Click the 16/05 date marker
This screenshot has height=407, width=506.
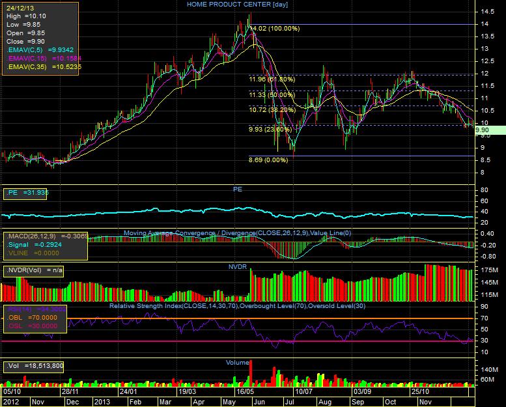point(245,391)
